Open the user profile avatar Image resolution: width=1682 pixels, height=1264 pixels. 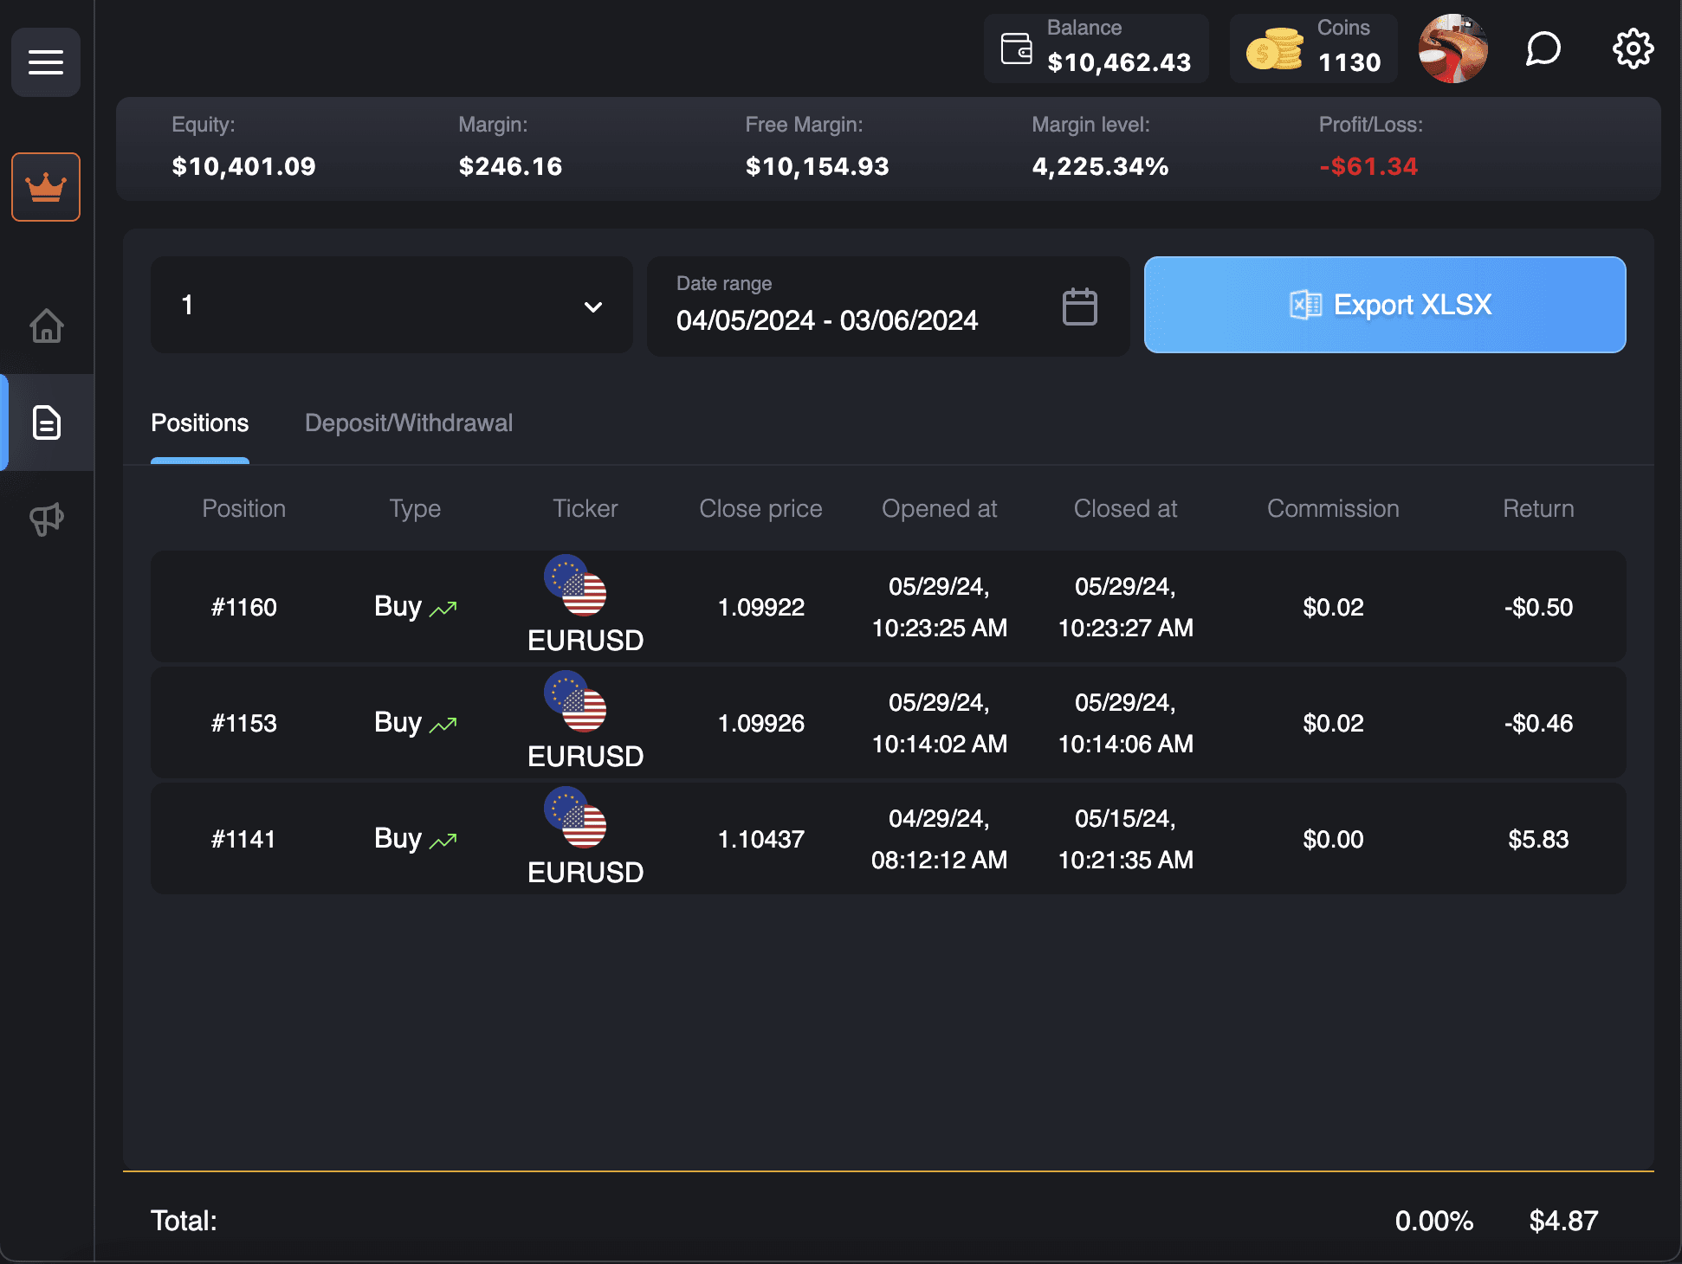pyautogui.click(x=1452, y=48)
